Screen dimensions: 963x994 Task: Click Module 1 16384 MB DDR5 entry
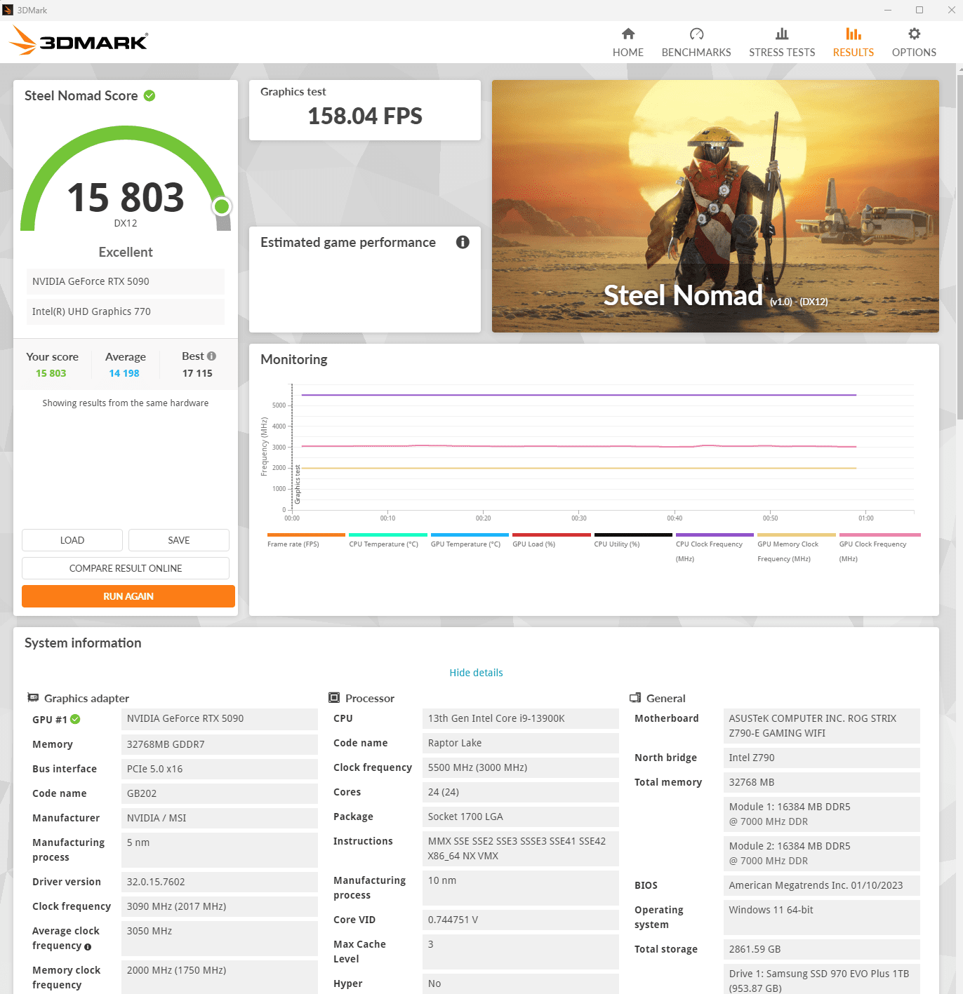point(822,814)
